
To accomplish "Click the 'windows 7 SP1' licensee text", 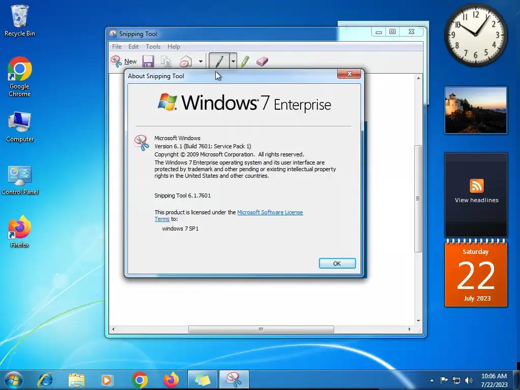I will [x=180, y=229].
